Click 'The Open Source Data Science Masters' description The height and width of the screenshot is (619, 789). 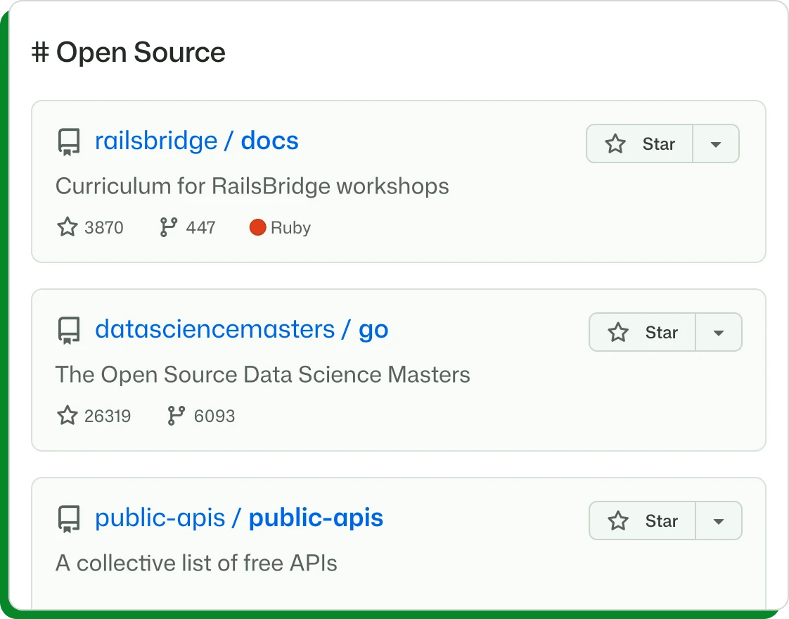tap(263, 375)
